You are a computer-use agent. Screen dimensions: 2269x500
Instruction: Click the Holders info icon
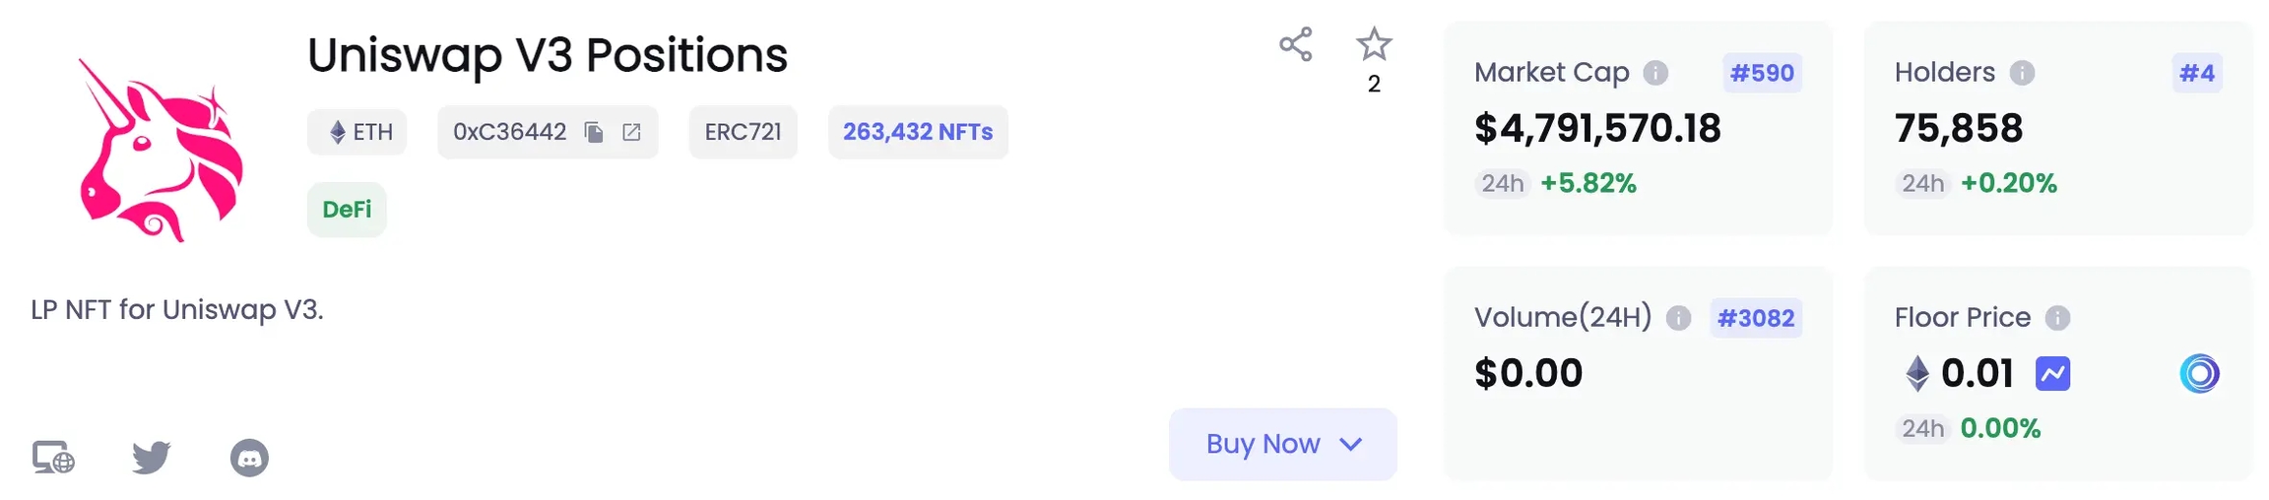pyautogui.click(x=2022, y=73)
